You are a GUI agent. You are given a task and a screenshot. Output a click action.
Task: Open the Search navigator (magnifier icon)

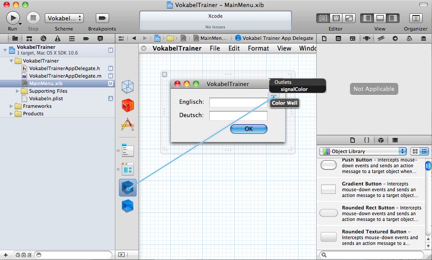pyautogui.click(x=43, y=39)
